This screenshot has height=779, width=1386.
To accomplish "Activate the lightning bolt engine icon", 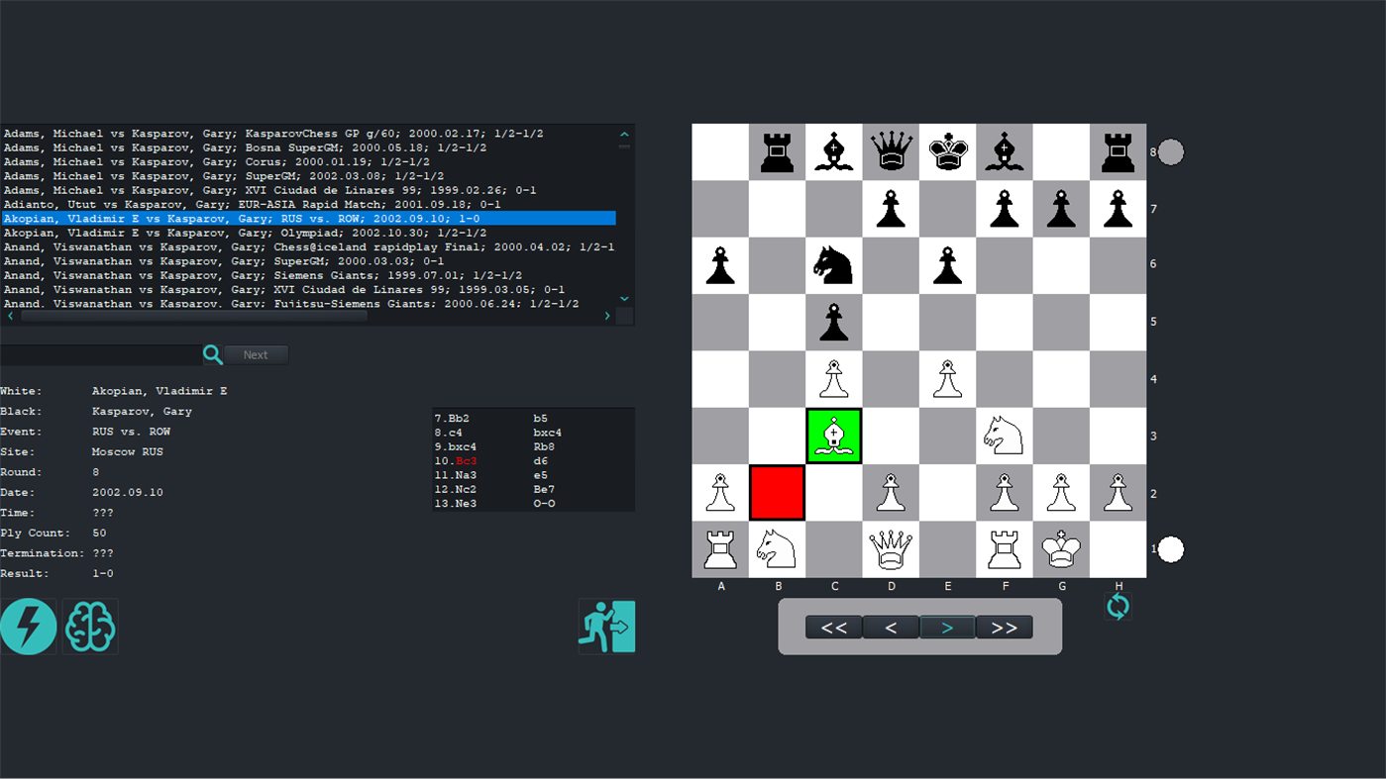I will 28,627.
